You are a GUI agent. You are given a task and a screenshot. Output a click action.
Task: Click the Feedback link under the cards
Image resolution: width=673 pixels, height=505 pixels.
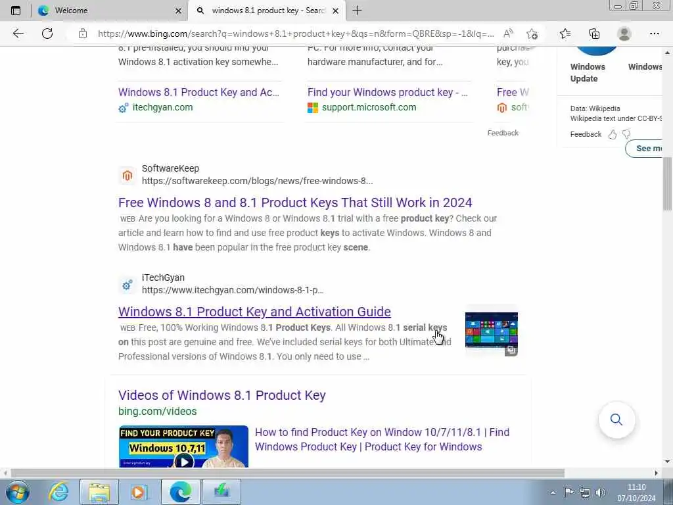503,133
